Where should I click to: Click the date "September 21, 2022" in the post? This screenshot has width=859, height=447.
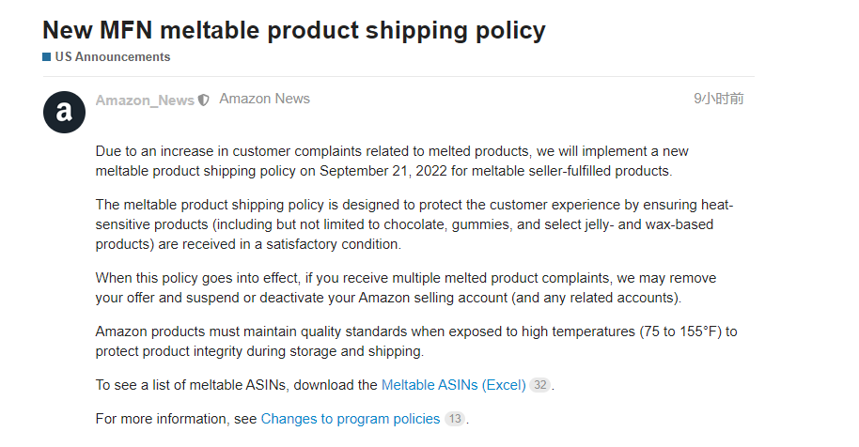tap(379, 171)
